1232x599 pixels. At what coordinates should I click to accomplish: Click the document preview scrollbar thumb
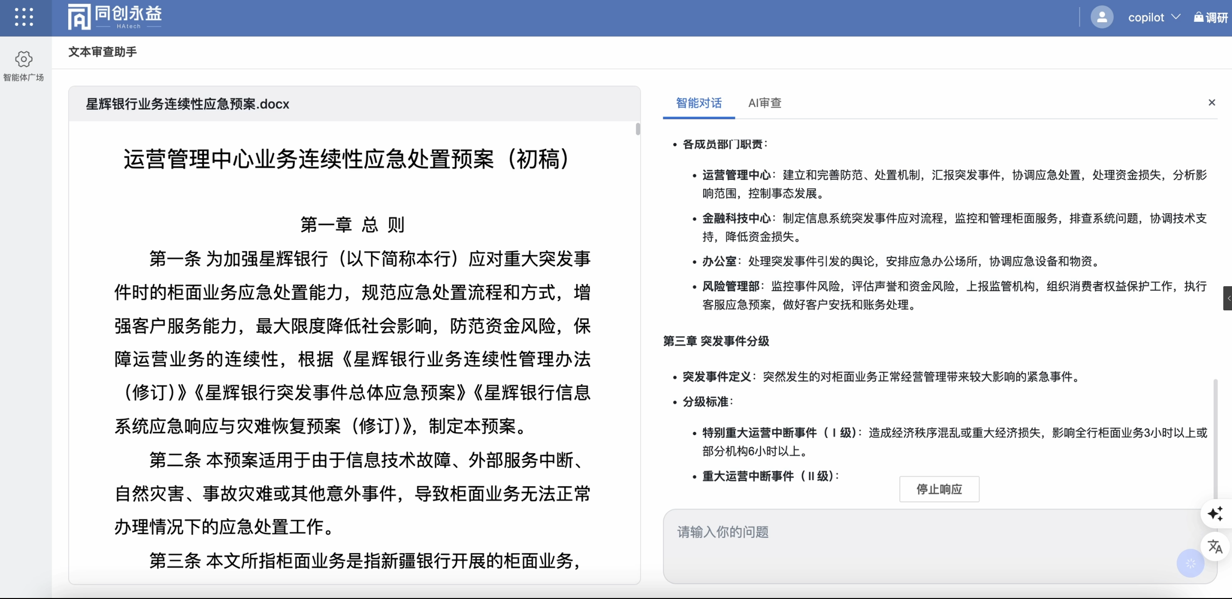click(638, 129)
